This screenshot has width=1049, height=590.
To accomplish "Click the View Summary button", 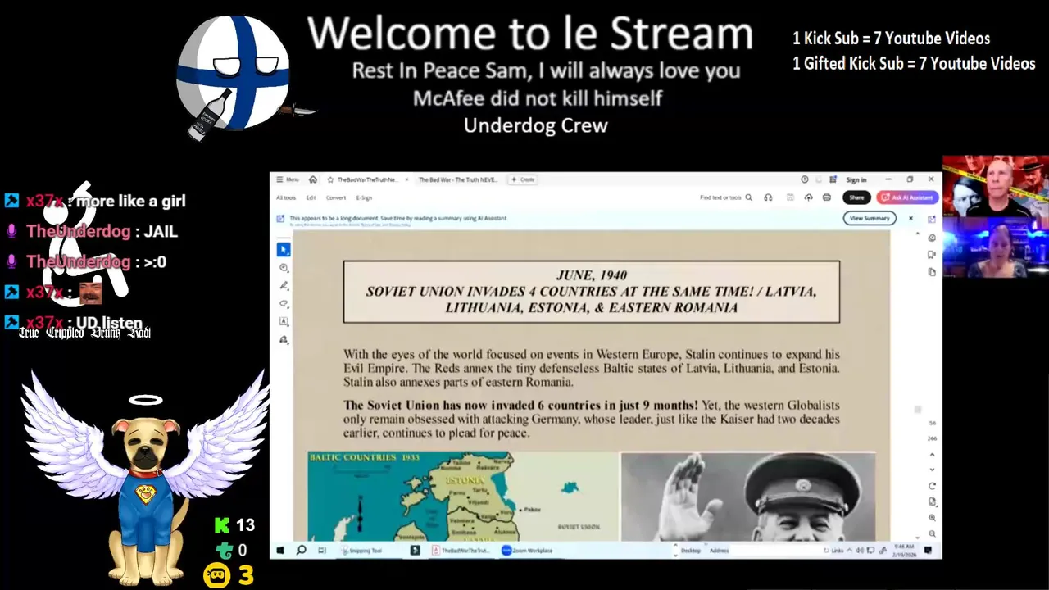I will tap(870, 218).
